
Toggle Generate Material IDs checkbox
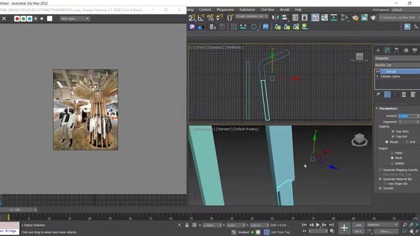[x=380, y=179]
